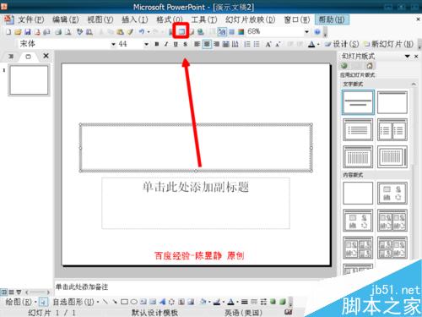Open the 编辑(E) menu

tap(66, 19)
